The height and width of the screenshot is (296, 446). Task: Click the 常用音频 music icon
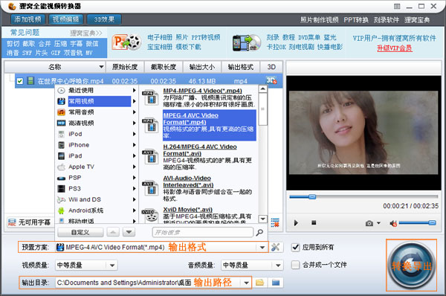tap(61, 112)
